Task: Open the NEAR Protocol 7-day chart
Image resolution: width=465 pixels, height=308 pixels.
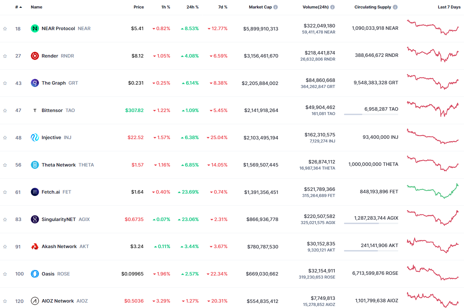Action: [x=433, y=27]
